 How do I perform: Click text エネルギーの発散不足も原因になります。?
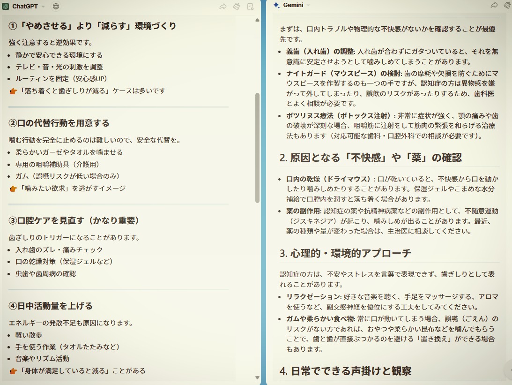click(71, 323)
